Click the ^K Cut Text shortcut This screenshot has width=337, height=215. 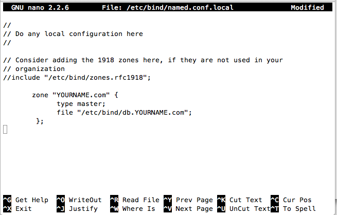coord(240,200)
